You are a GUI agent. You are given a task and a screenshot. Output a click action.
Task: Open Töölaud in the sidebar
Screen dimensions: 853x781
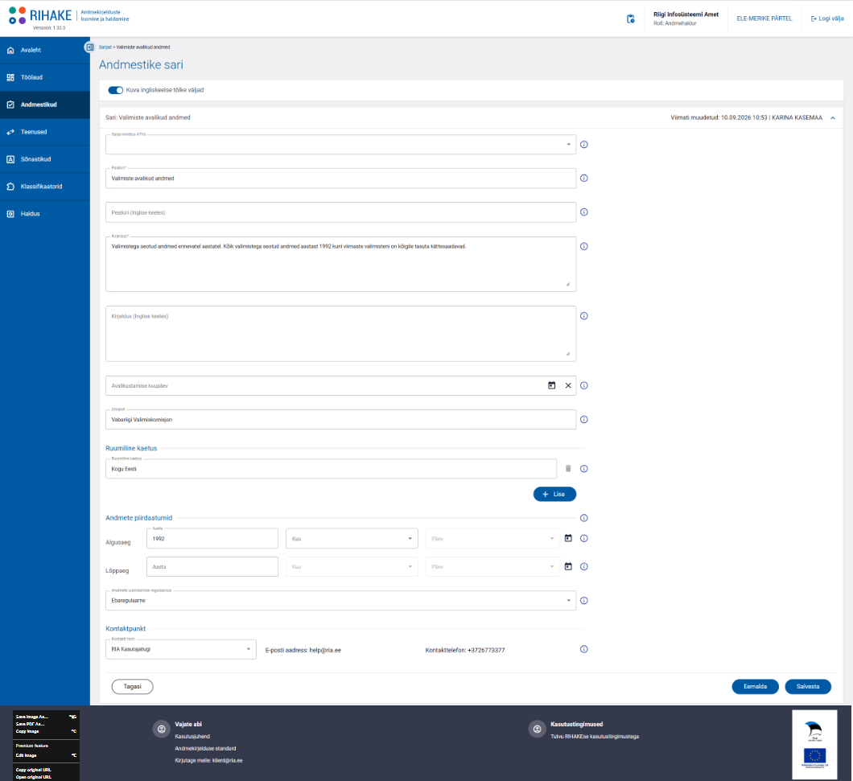click(45, 77)
